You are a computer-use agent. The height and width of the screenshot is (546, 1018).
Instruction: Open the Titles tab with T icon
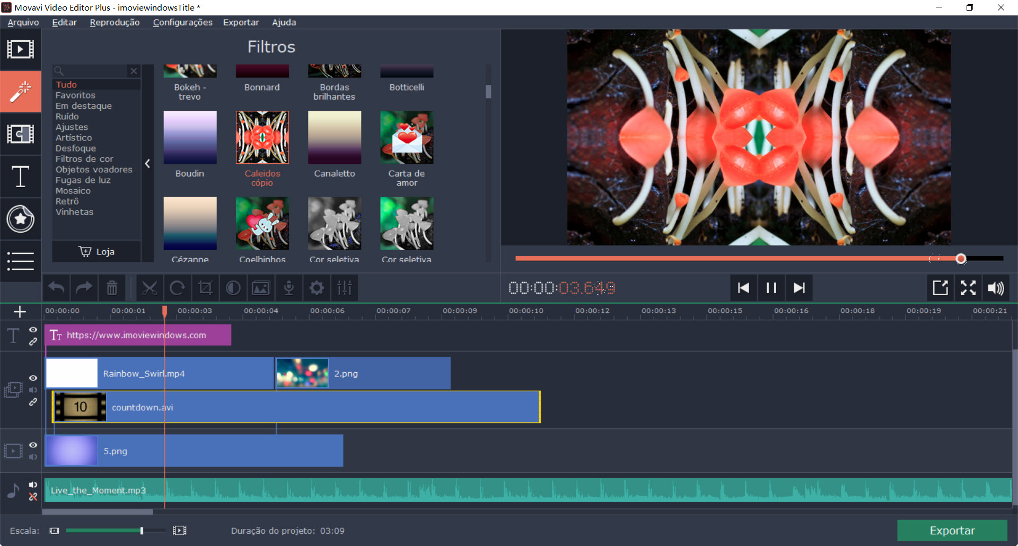pyautogui.click(x=20, y=177)
